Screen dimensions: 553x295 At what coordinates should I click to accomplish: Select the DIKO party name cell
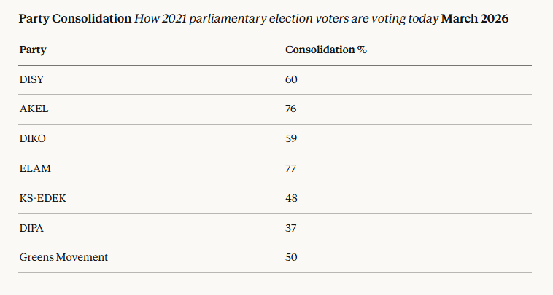pos(33,138)
